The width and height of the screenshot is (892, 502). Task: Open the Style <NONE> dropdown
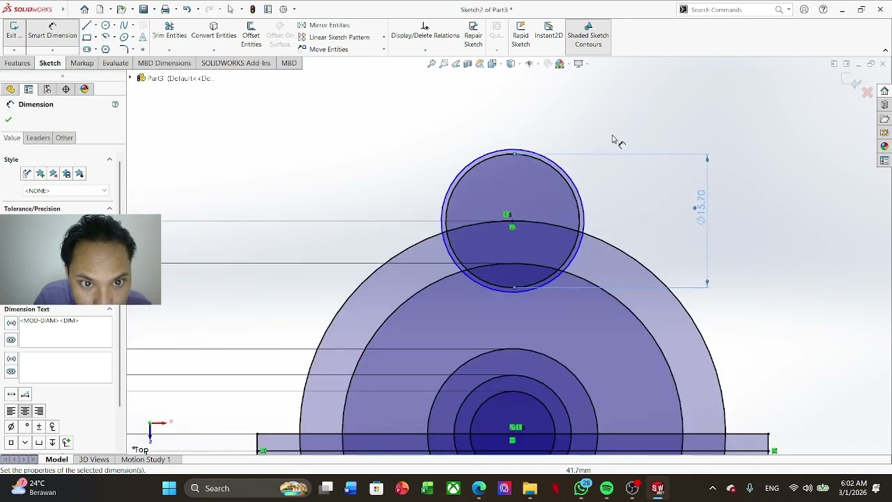click(x=66, y=190)
